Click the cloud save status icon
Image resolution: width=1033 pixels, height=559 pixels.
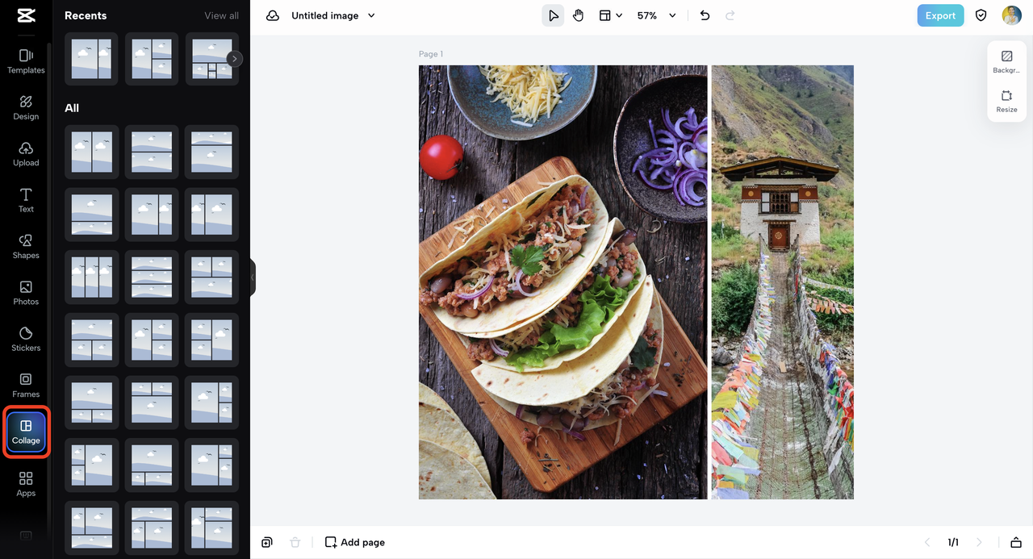click(x=273, y=15)
